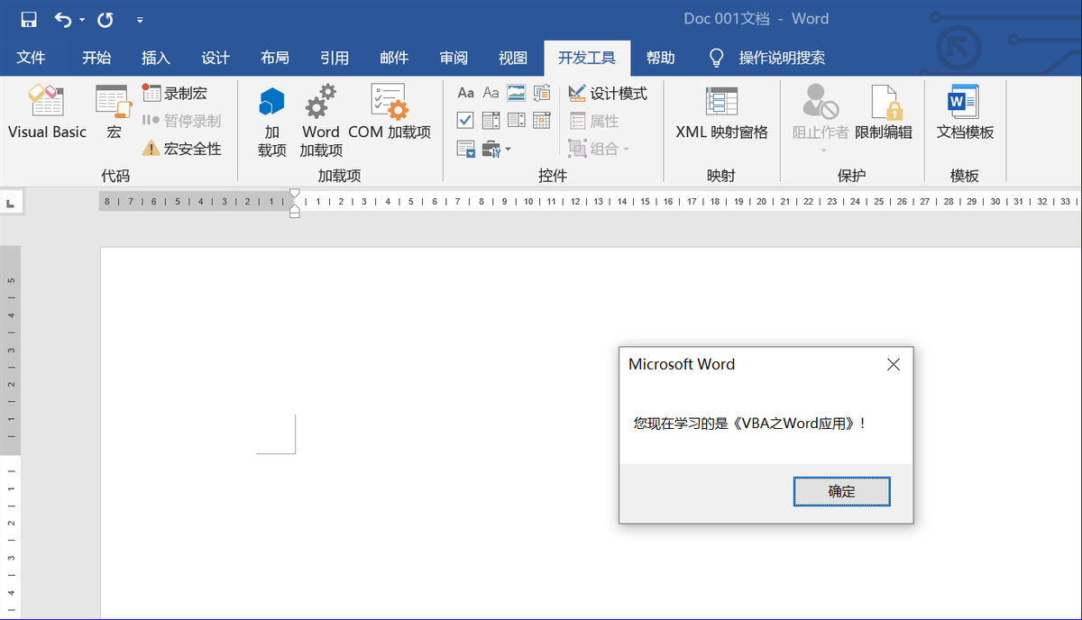Open 限制编辑 restrict editing pane
This screenshot has height=620, width=1082.
click(x=884, y=113)
